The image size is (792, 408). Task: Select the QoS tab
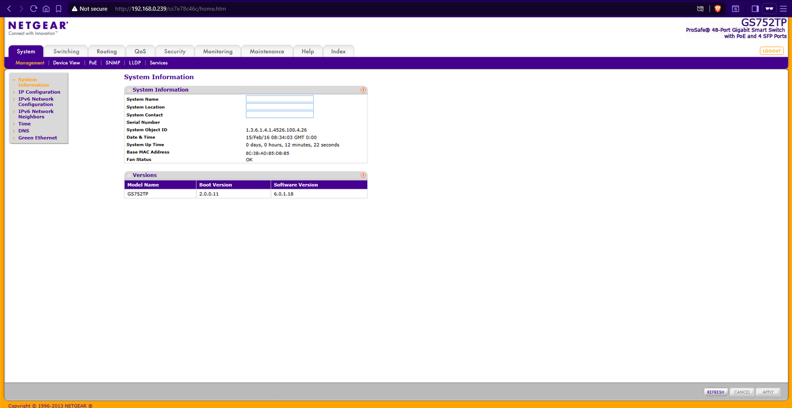coord(140,51)
